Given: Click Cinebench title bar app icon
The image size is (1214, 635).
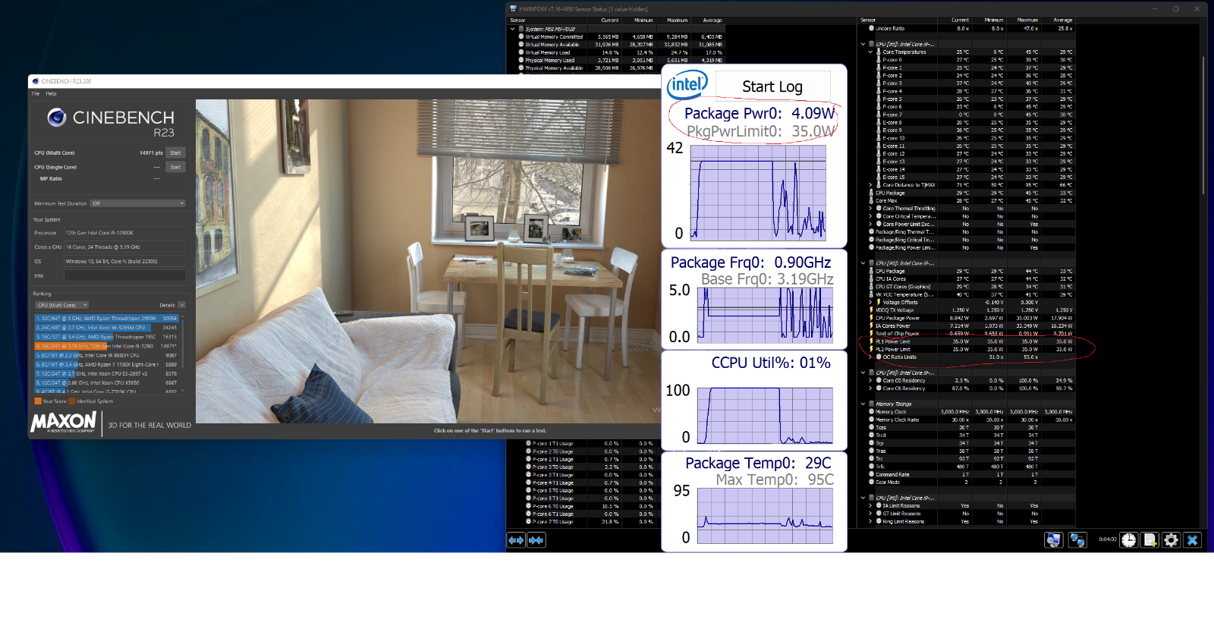Looking at the screenshot, I should [36, 81].
